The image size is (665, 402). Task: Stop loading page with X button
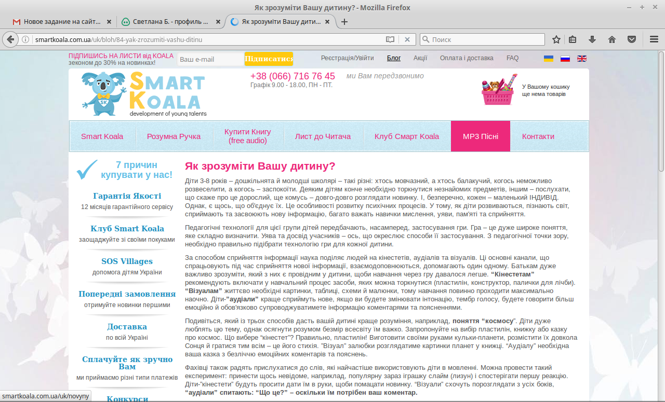coord(407,39)
